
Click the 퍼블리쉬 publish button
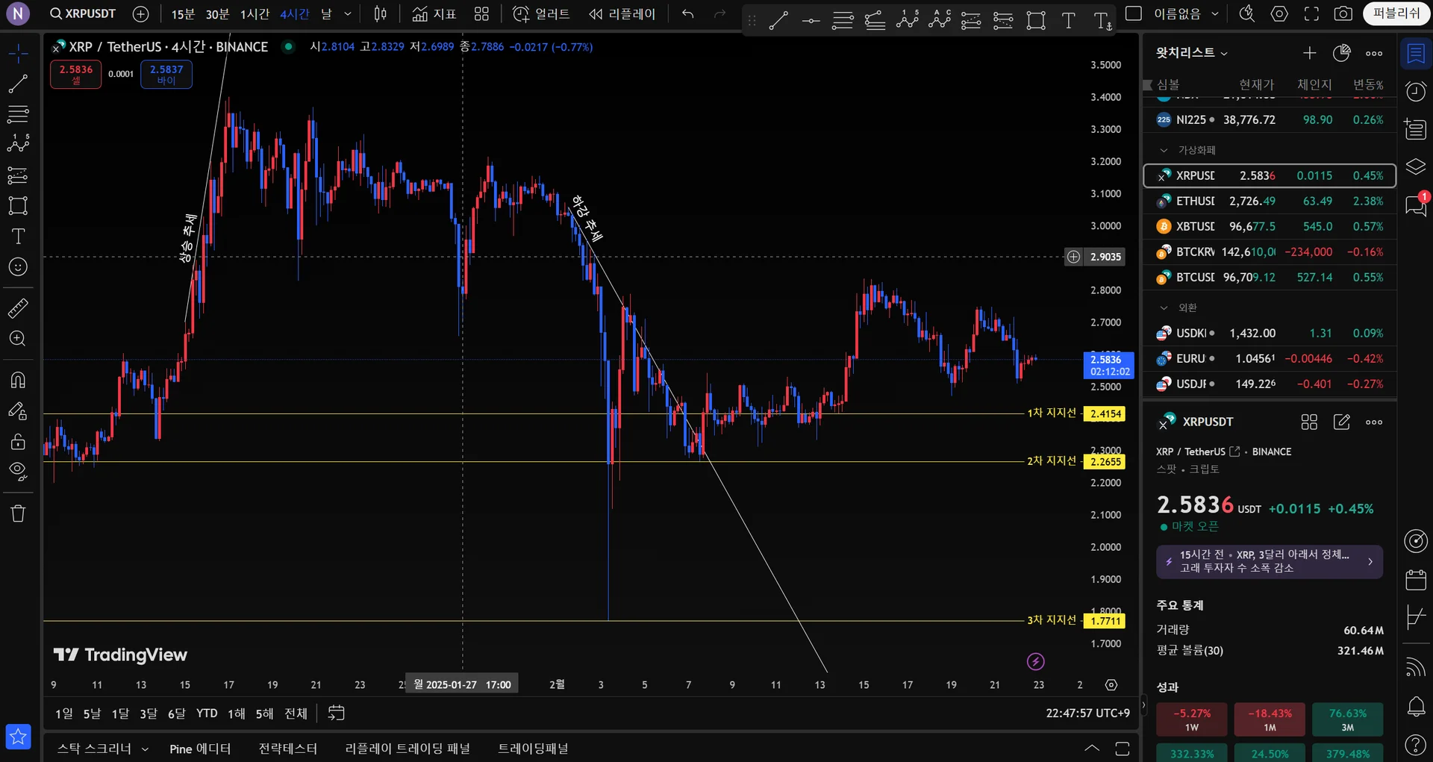(1396, 14)
